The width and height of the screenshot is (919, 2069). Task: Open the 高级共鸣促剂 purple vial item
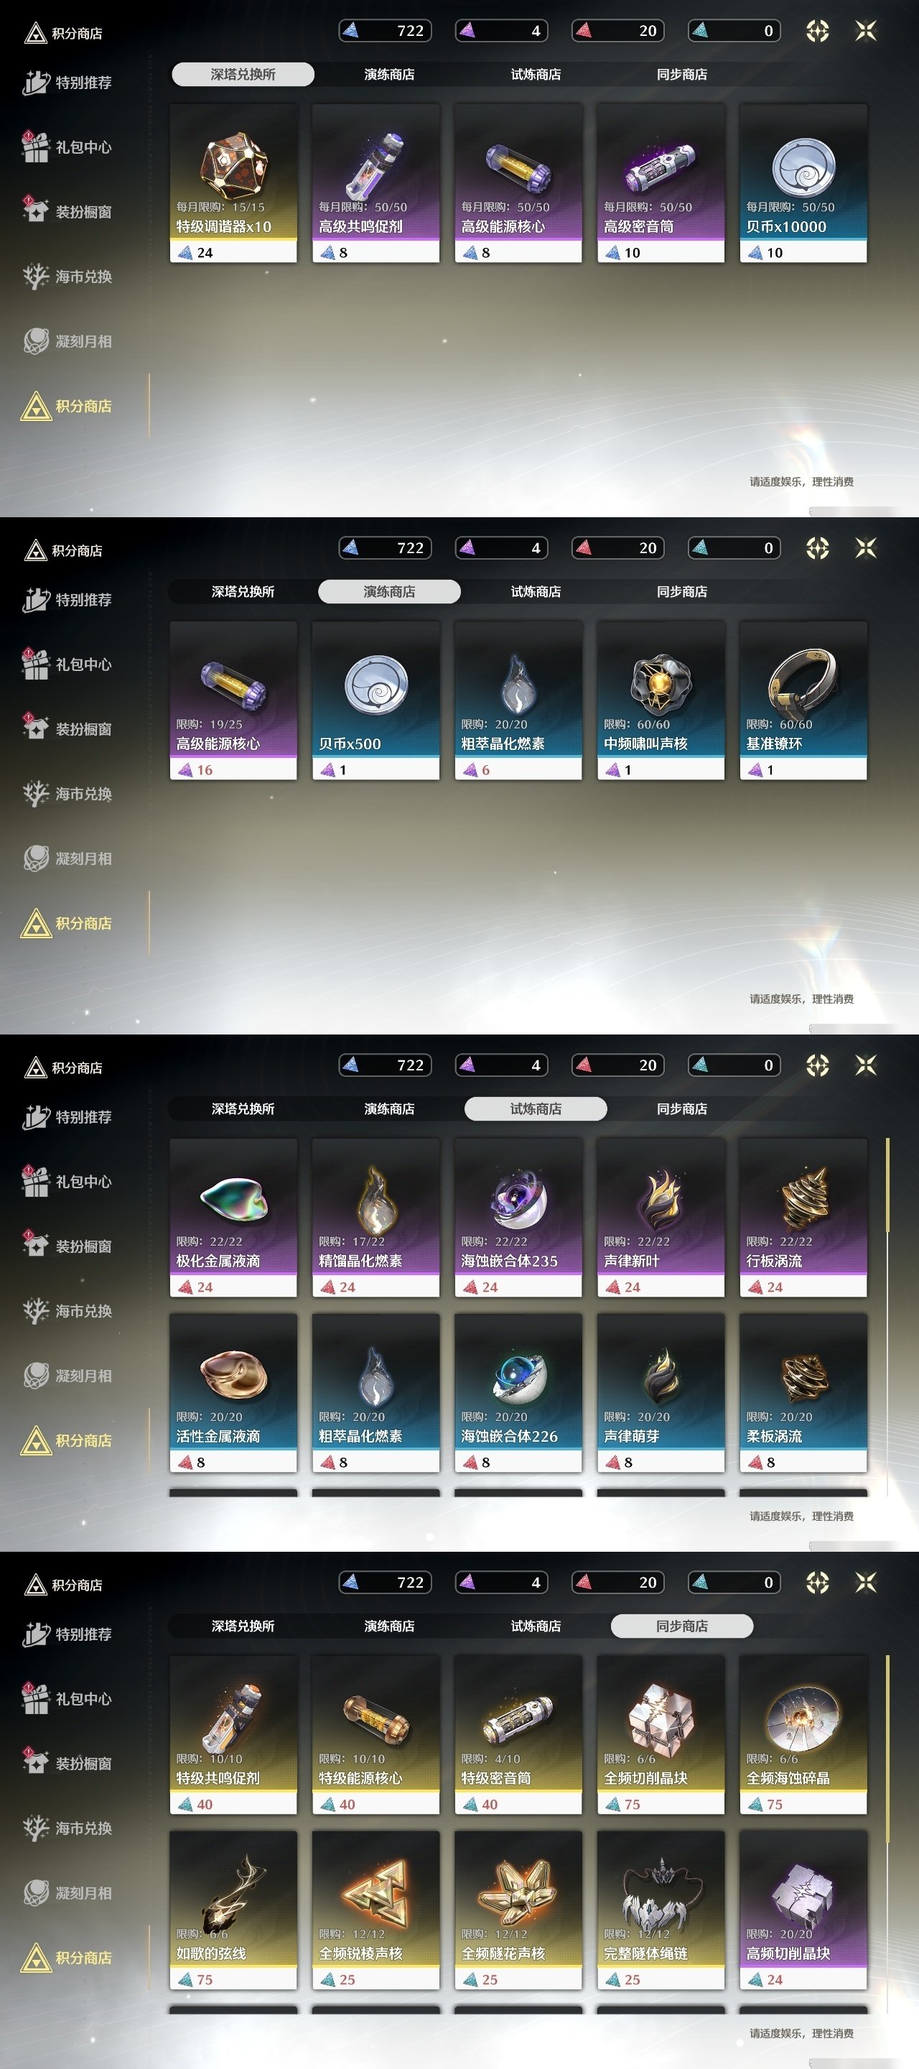click(375, 183)
